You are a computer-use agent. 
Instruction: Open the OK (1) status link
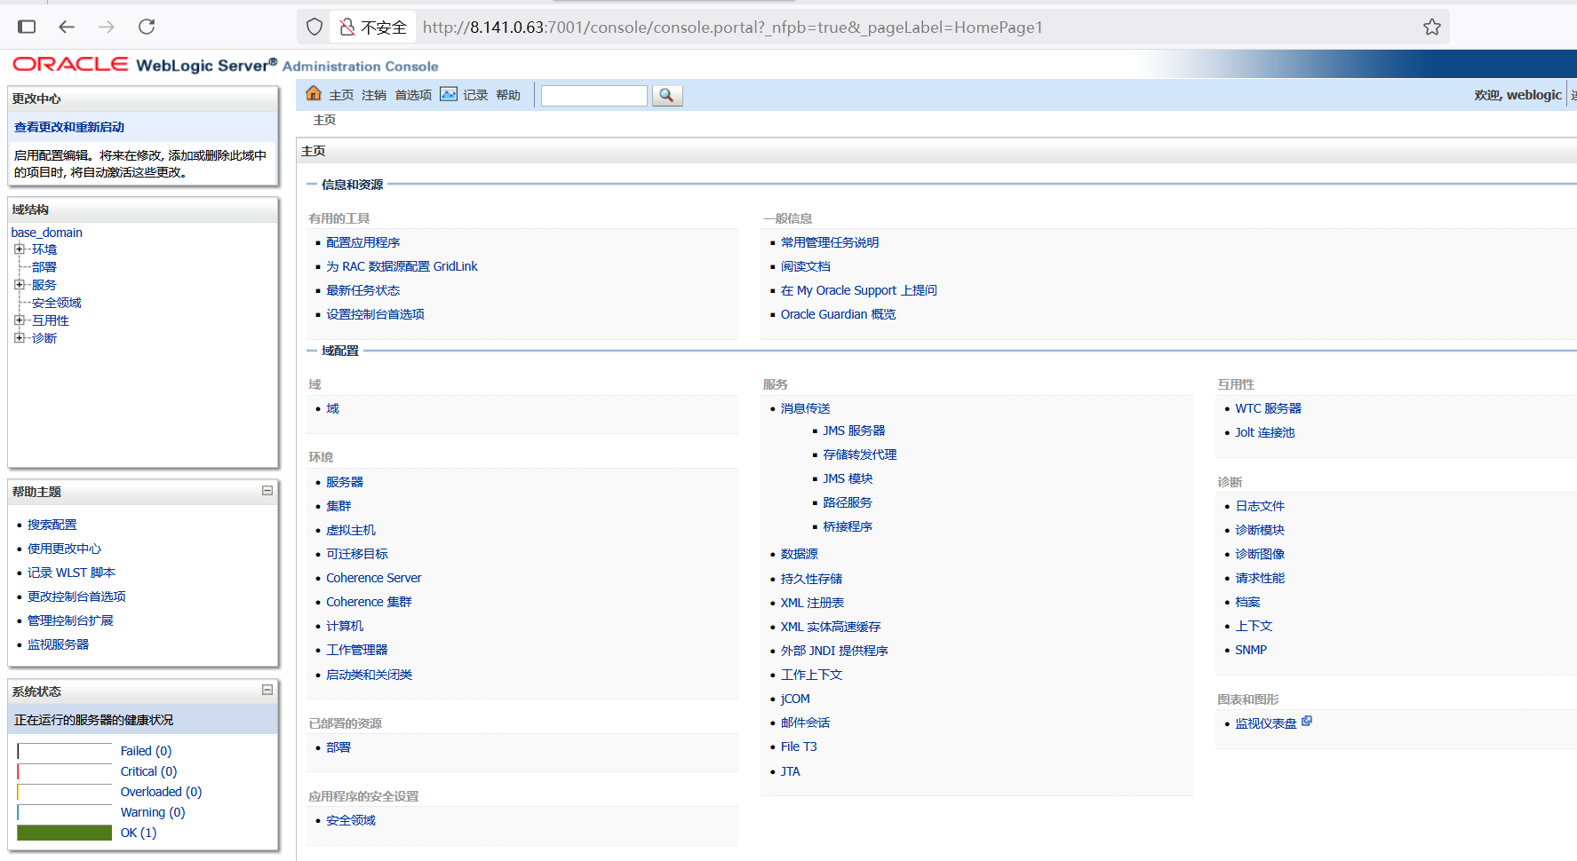pos(139,833)
